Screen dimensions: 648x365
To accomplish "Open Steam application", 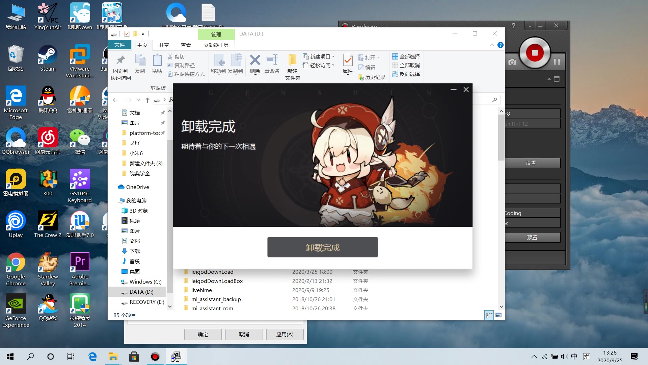I will pos(48,58).
